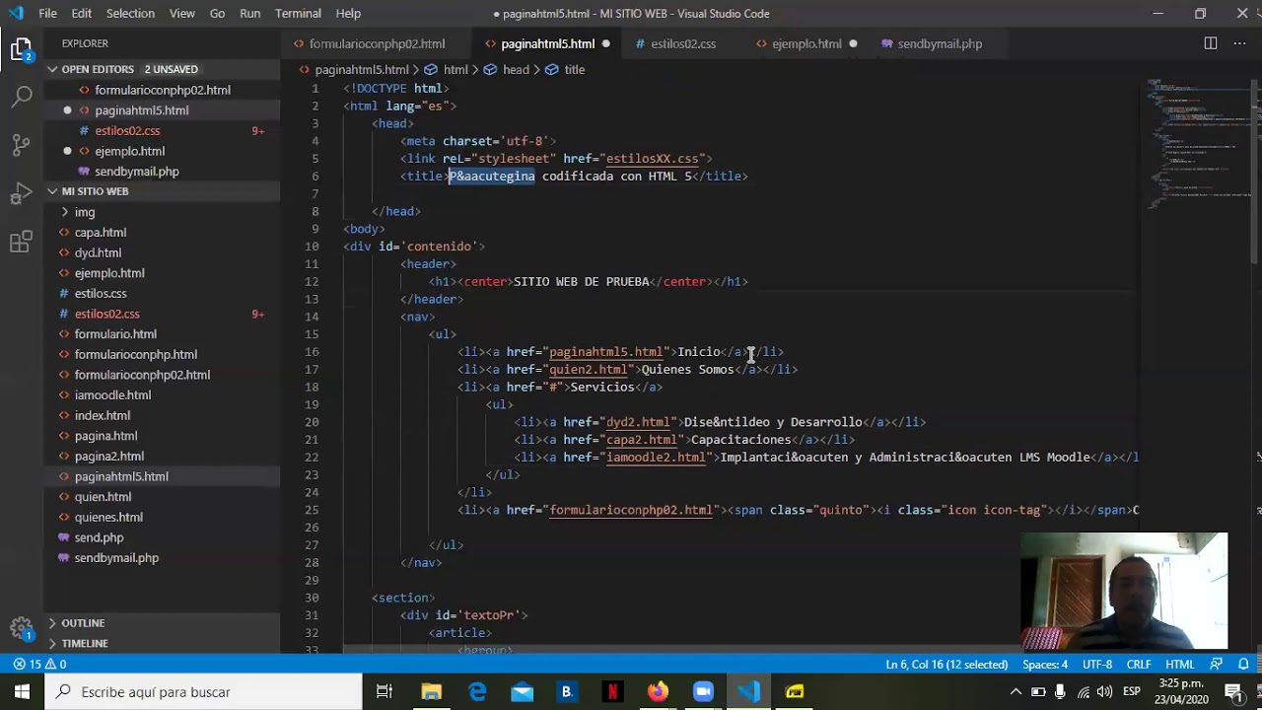Select ejemplo.html in Open Editors
Screen dimensions: 1262x710
click(129, 151)
